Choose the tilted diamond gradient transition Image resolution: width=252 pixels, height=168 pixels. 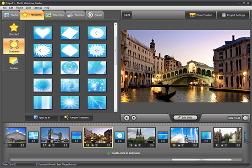pyautogui.click(x=70, y=33)
